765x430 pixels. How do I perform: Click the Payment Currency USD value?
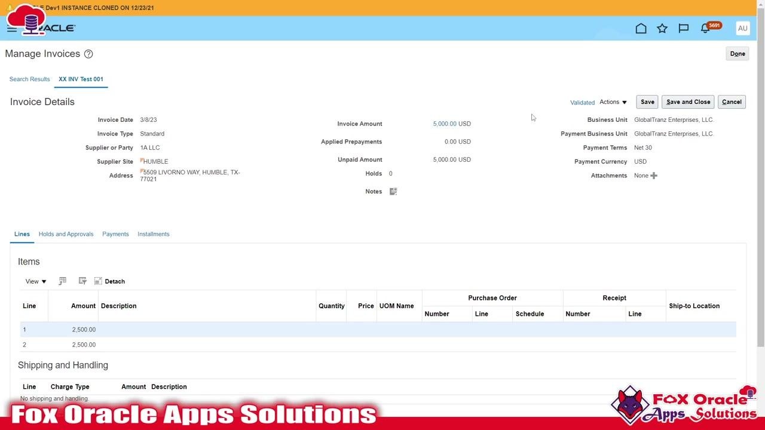[x=640, y=161]
